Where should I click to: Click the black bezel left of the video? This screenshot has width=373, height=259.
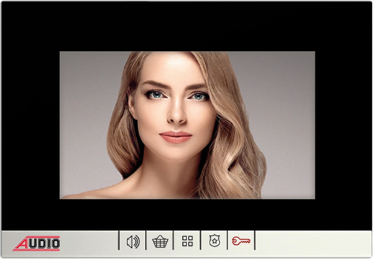coord(30,124)
